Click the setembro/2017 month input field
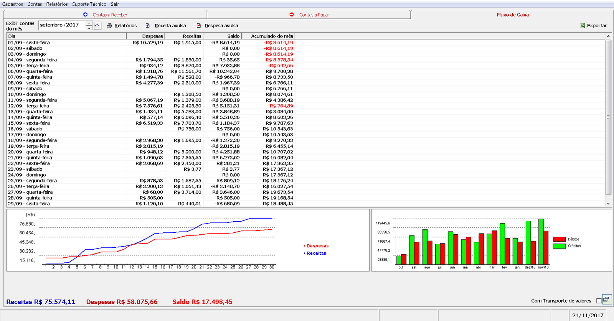The image size is (614, 321). click(62, 25)
